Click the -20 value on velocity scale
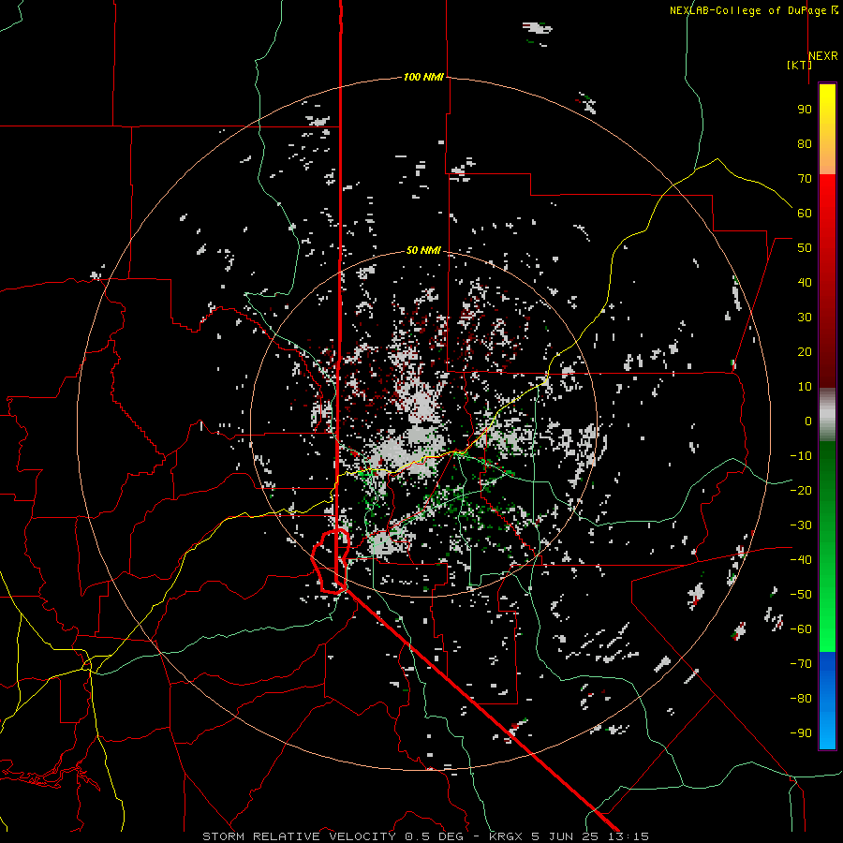 pos(801,491)
